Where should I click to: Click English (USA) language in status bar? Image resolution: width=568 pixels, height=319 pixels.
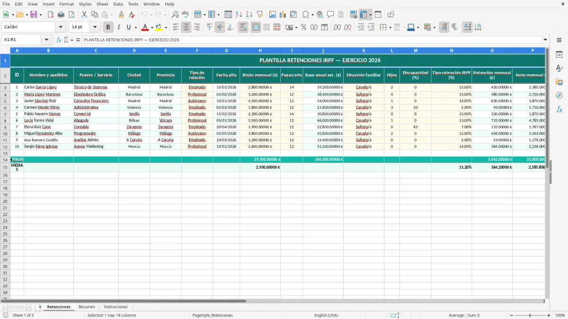click(326, 315)
